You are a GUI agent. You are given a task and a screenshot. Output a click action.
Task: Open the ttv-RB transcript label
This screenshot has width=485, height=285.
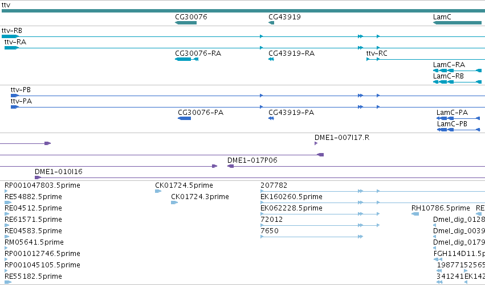click(12, 31)
